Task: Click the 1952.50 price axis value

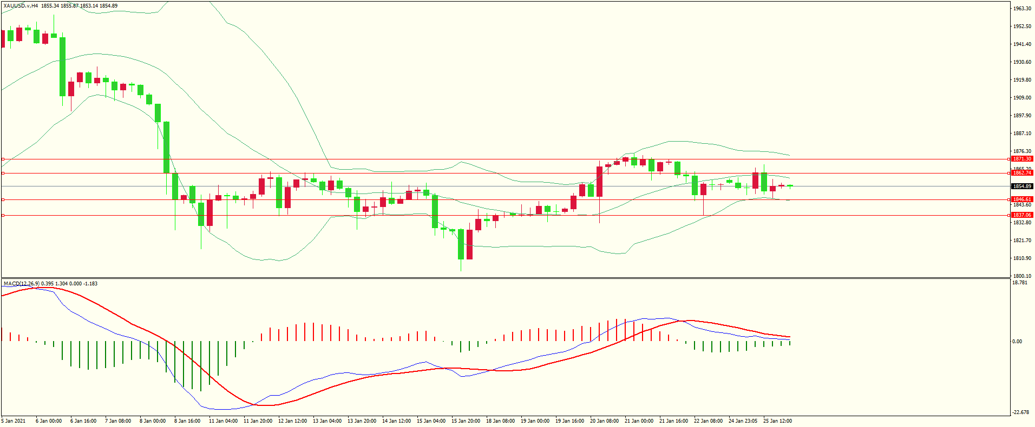Action: click(x=1022, y=26)
